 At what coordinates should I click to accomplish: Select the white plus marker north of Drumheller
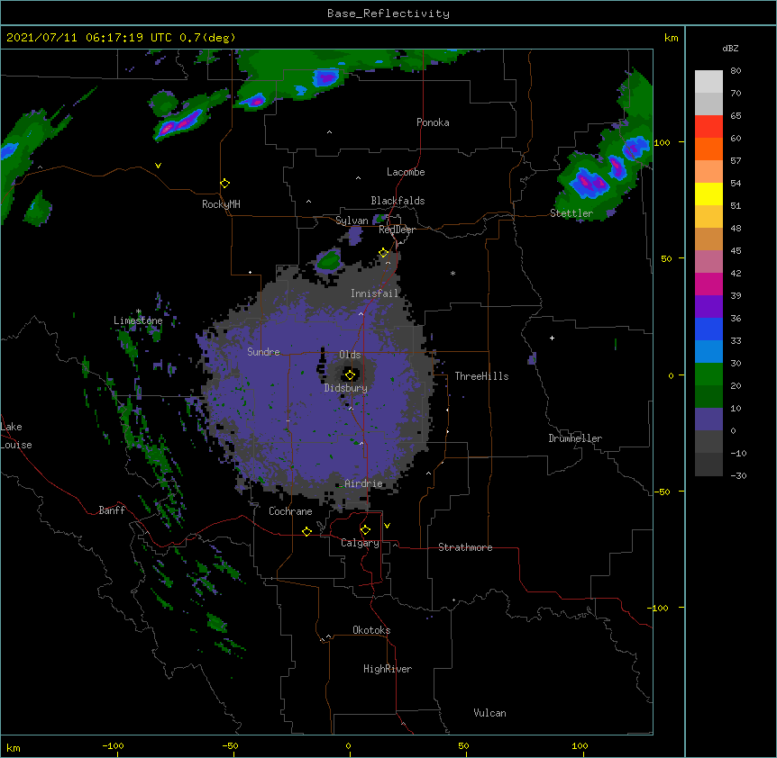[552, 338]
